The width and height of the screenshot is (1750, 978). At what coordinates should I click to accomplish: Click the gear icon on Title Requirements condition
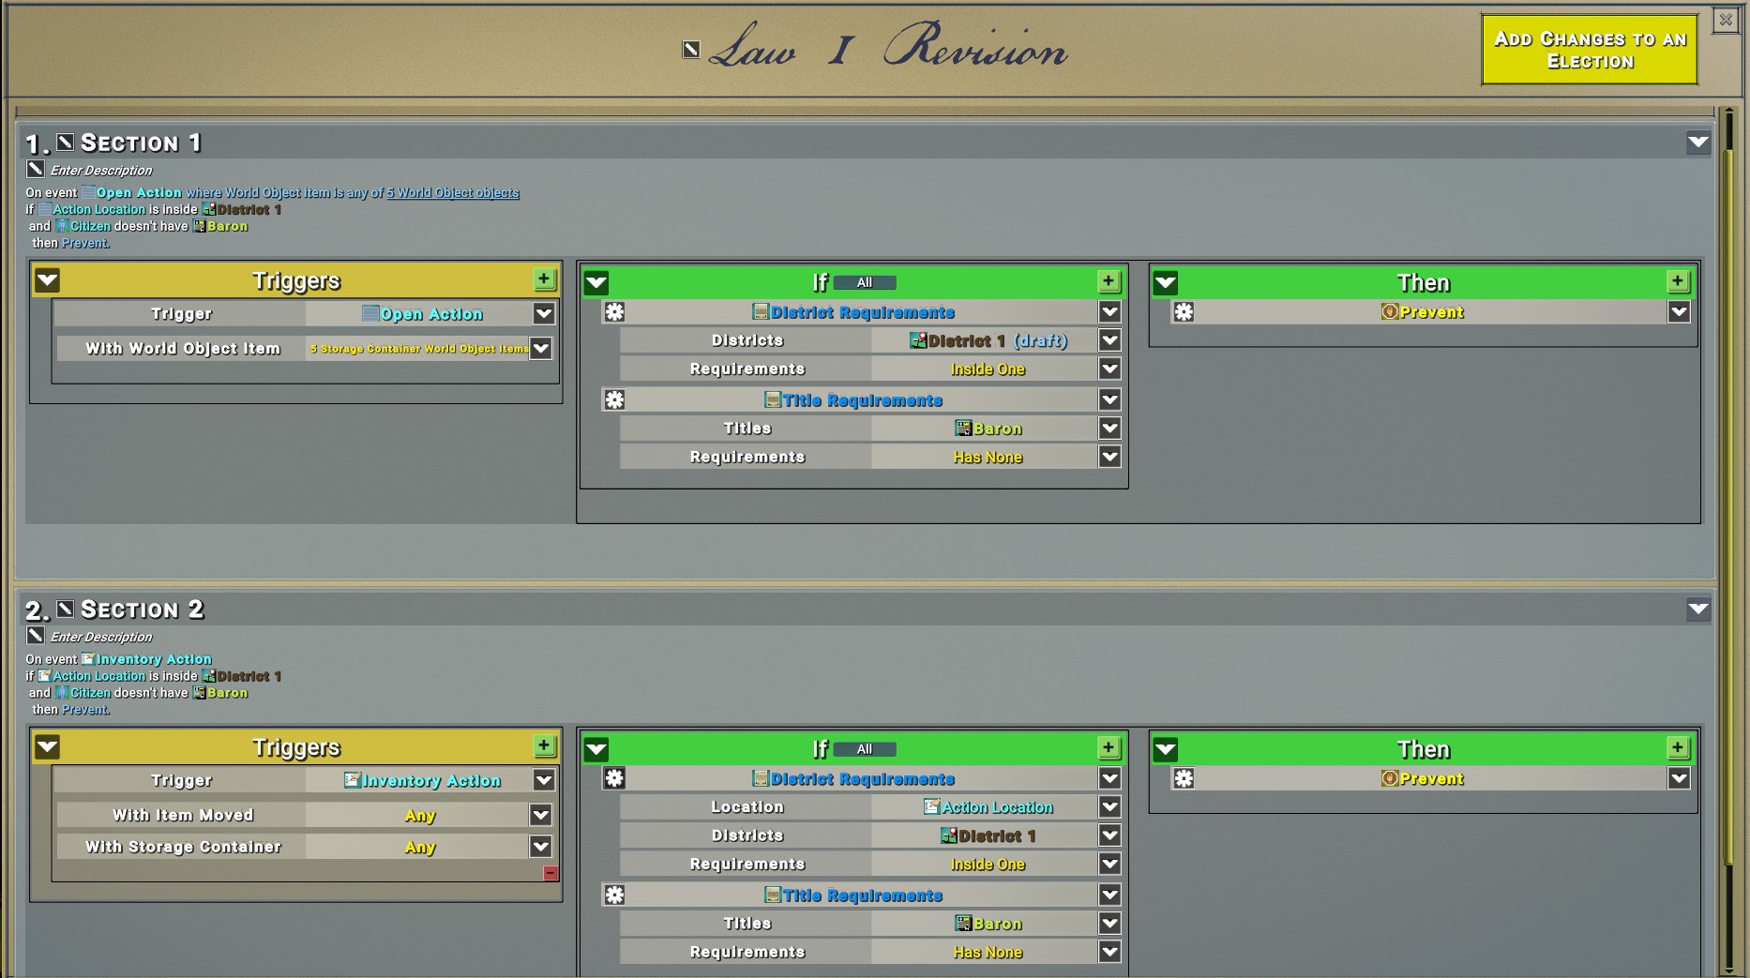click(x=616, y=399)
